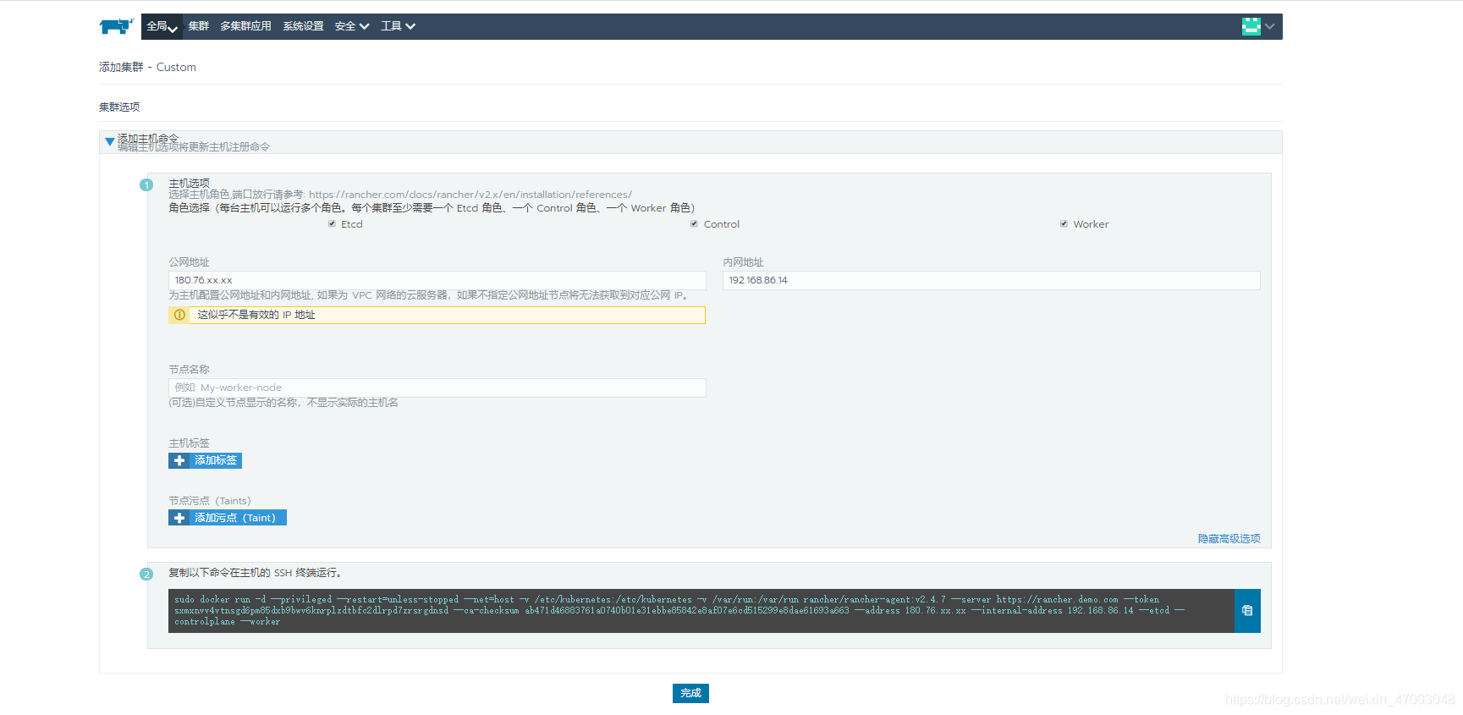Click the plus icon on 添加标签
1463x715 pixels.
point(179,460)
